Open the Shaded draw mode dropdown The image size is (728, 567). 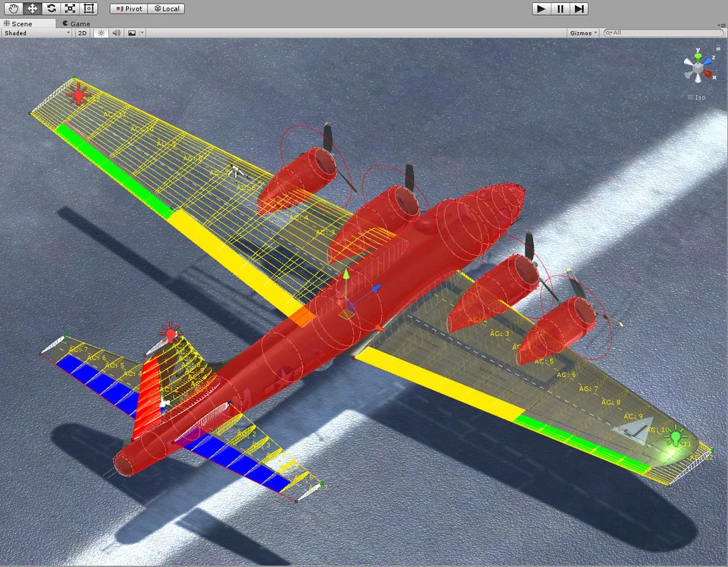click(37, 33)
